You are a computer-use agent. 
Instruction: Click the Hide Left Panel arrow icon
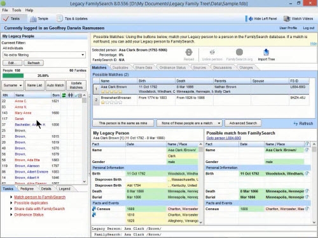(251, 18)
